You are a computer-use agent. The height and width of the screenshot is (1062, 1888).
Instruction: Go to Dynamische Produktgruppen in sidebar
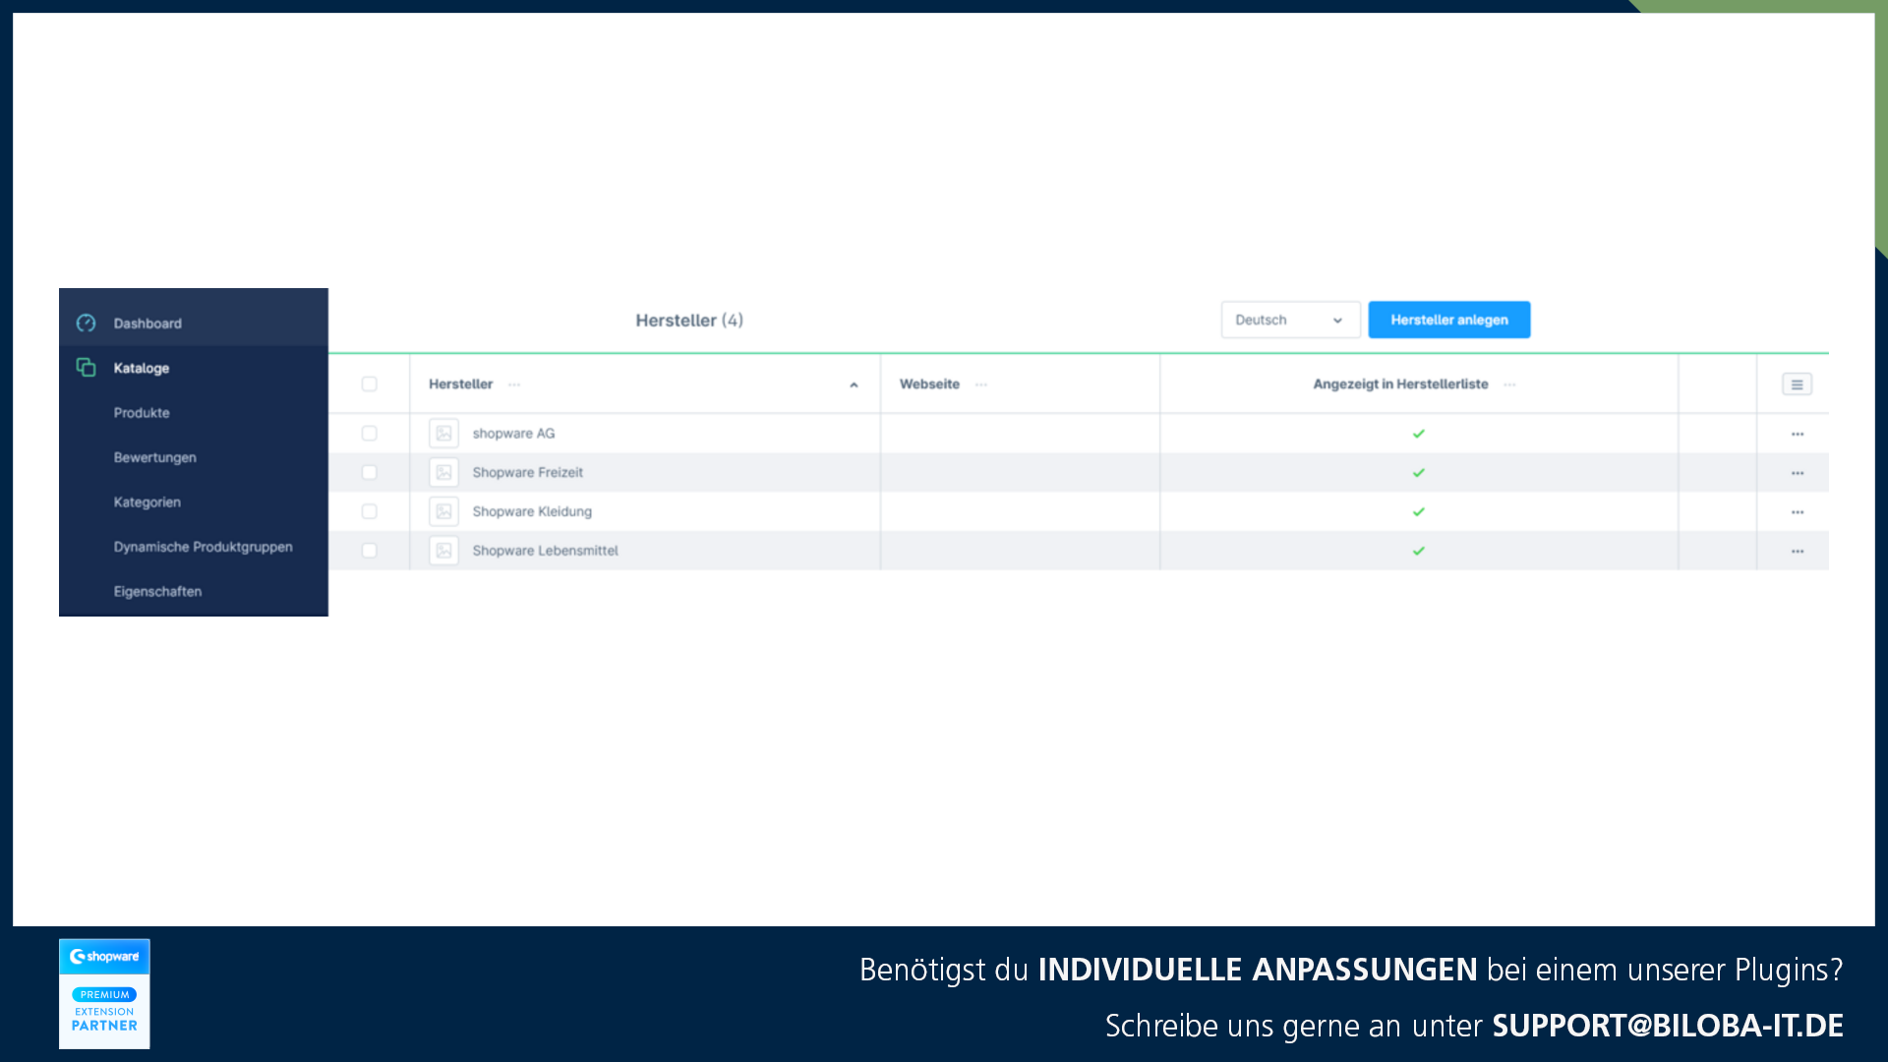click(203, 547)
